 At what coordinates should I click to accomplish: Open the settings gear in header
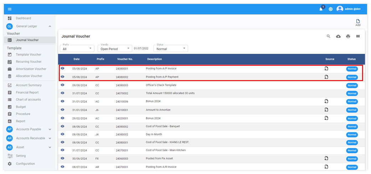point(331,9)
